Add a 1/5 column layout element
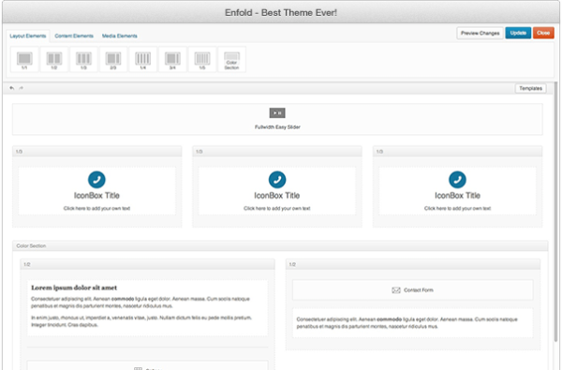This screenshot has width=562, height=370. tap(202, 60)
